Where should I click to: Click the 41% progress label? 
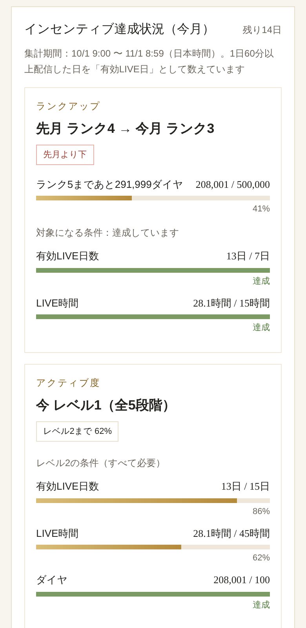[x=261, y=209]
